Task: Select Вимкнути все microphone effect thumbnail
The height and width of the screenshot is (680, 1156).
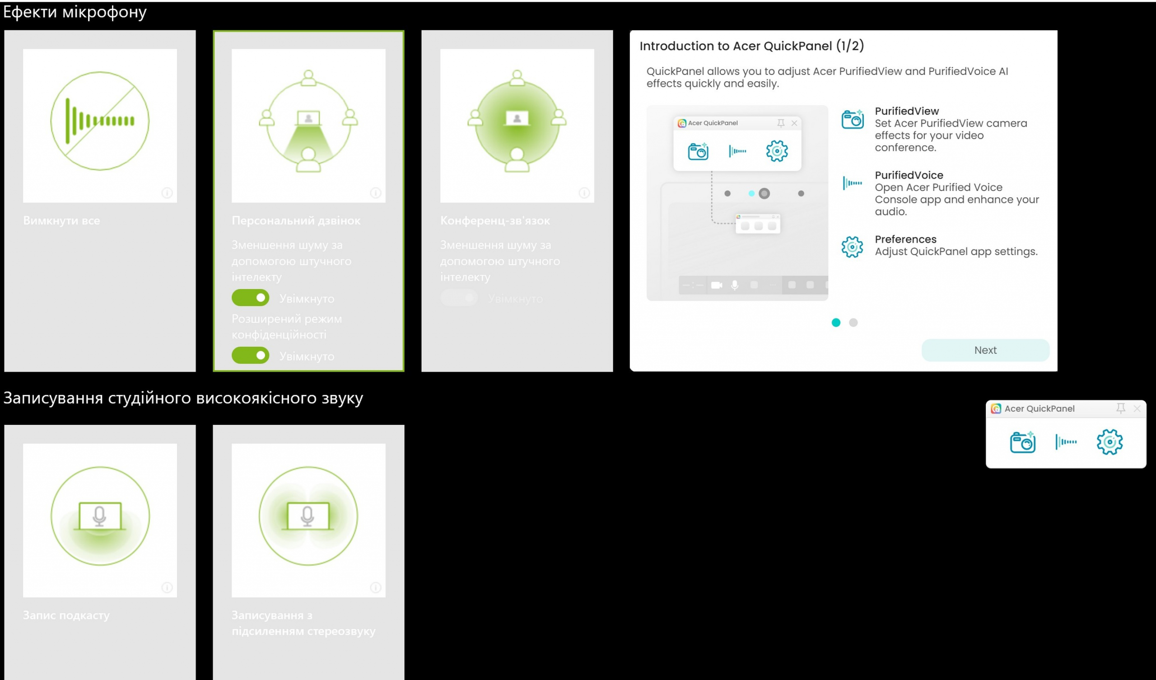Action: point(100,126)
